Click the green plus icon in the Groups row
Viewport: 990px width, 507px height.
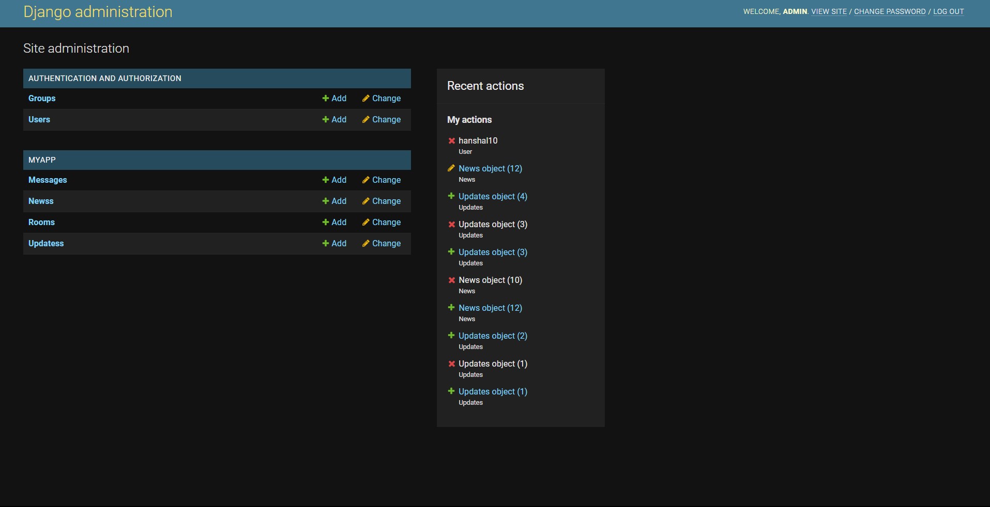pyautogui.click(x=326, y=98)
